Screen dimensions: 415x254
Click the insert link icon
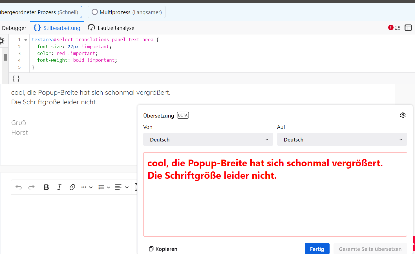point(72,187)
